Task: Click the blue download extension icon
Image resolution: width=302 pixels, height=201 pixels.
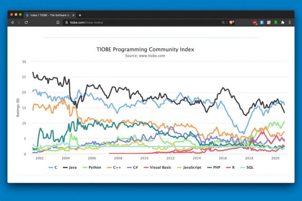Action: pyautogui.click(x=262, y=22)
